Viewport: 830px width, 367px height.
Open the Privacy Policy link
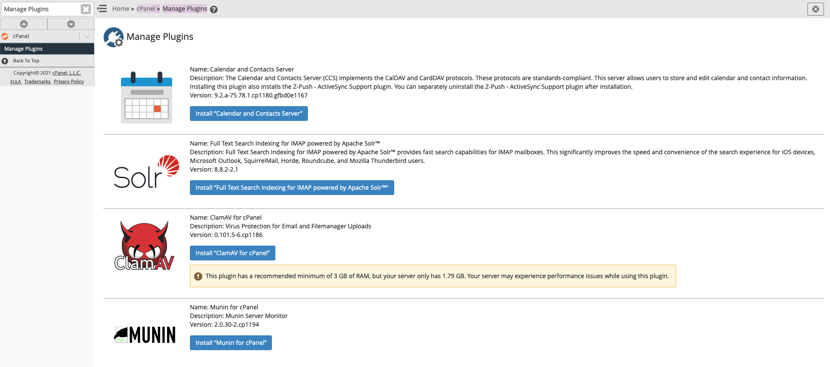coord(69,81)
